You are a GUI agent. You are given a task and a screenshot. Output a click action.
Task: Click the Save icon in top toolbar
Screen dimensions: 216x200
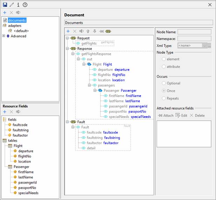(x=5, y=5)
